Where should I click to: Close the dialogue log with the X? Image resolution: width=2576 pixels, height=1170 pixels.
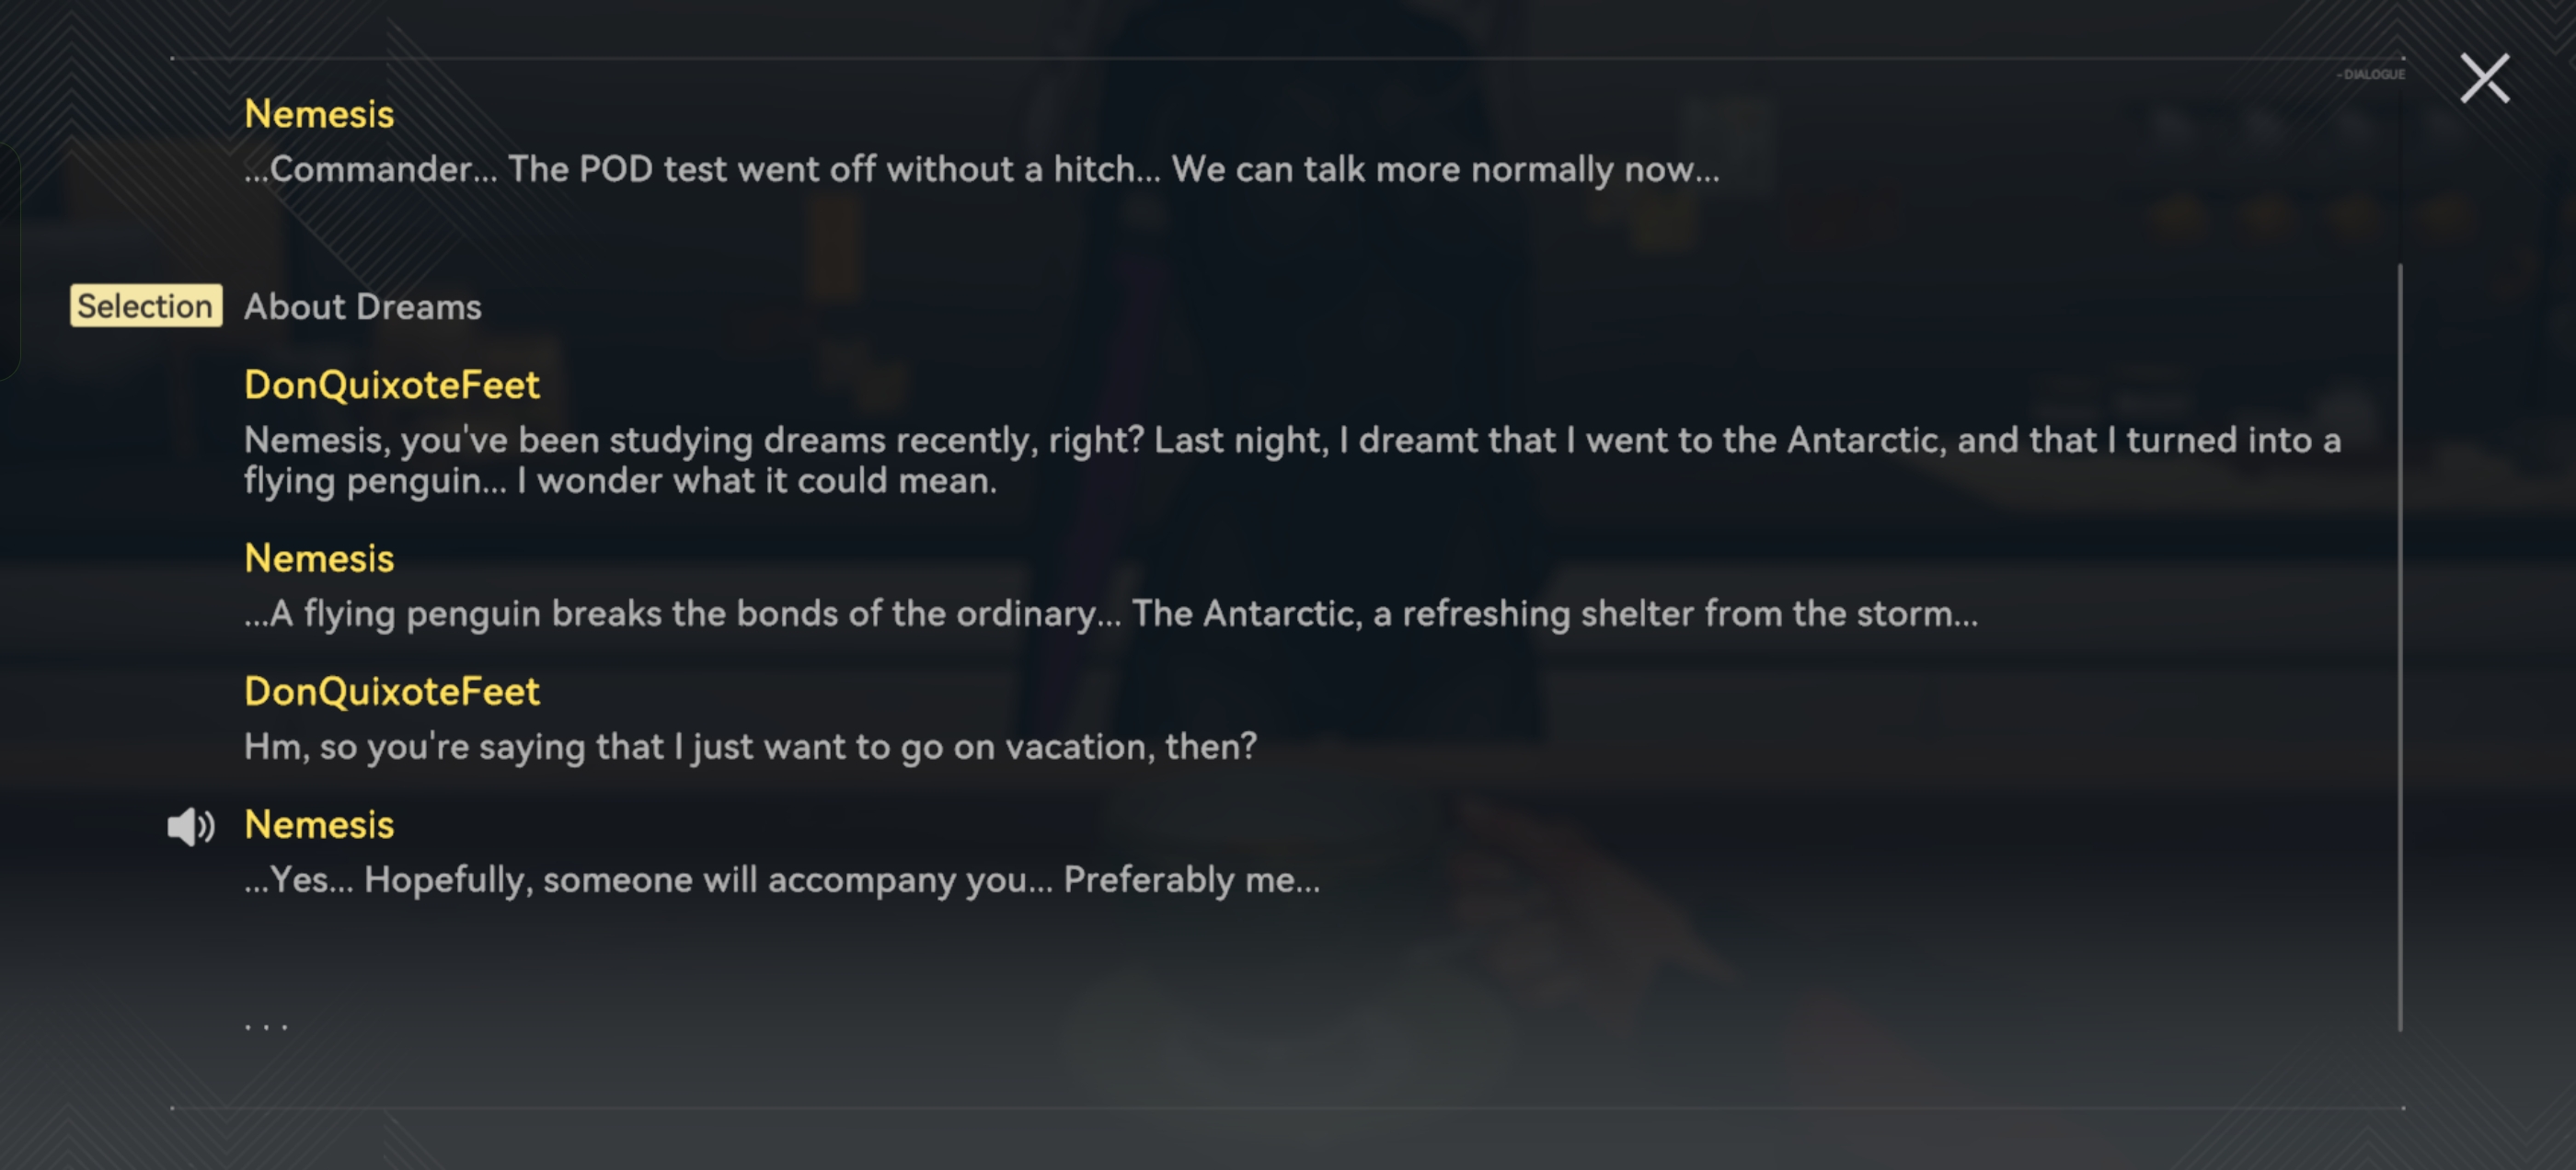[2485, 79]
